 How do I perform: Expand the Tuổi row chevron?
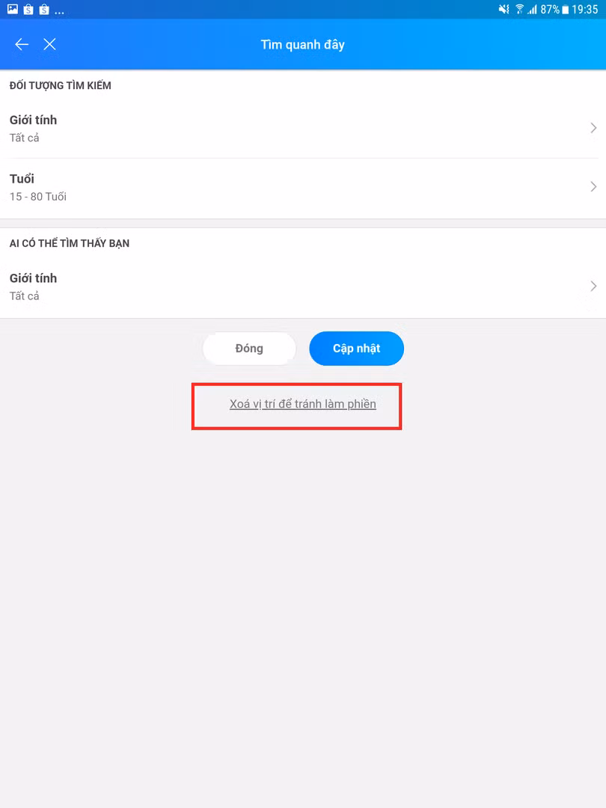(593, 186)
